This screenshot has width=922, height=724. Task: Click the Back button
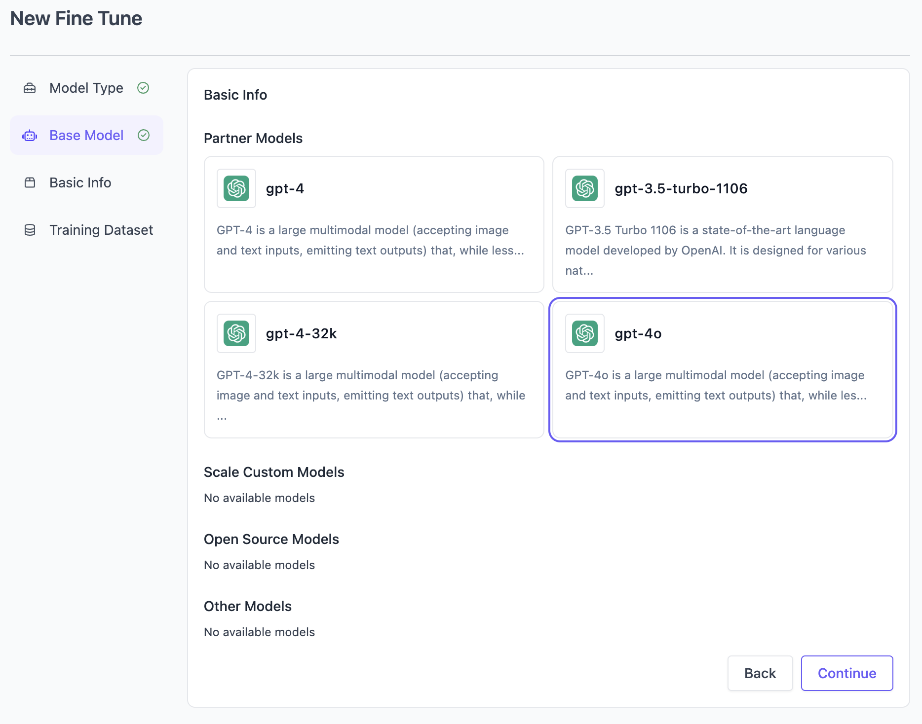[760, 673]
